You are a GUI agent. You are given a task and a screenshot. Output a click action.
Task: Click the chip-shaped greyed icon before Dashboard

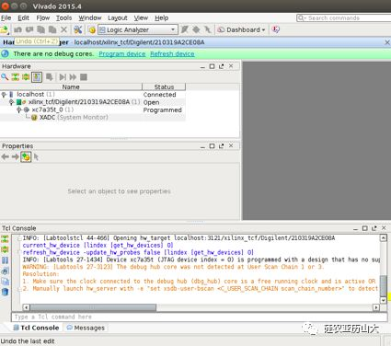[196, 29]
